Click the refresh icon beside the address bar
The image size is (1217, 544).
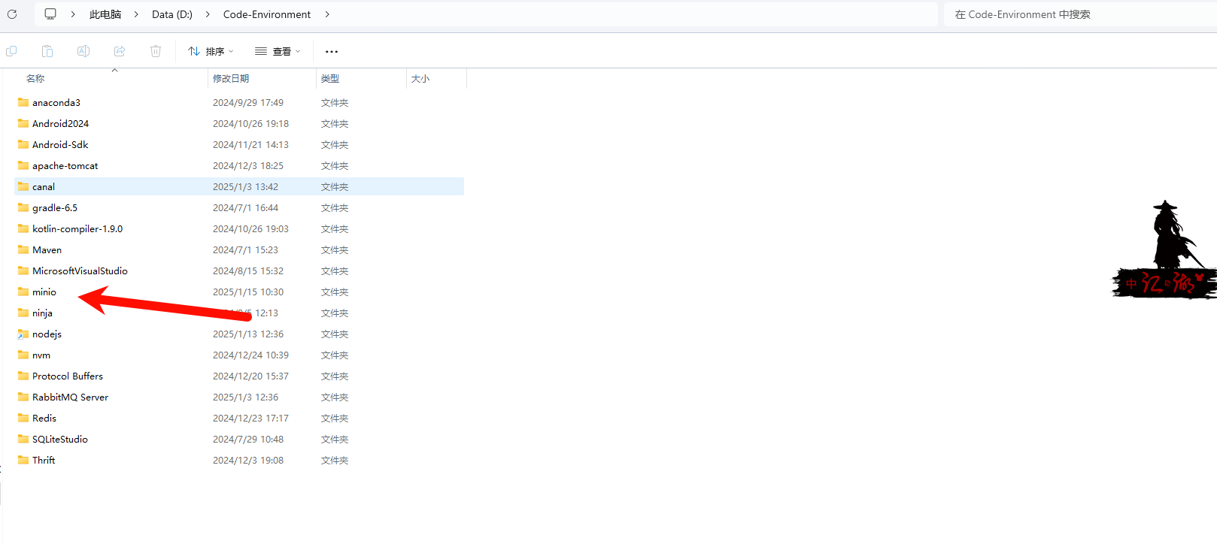(x=12, y=14)
